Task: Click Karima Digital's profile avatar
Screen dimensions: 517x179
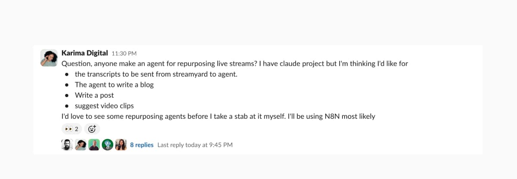Action: [x=49, y=58]
